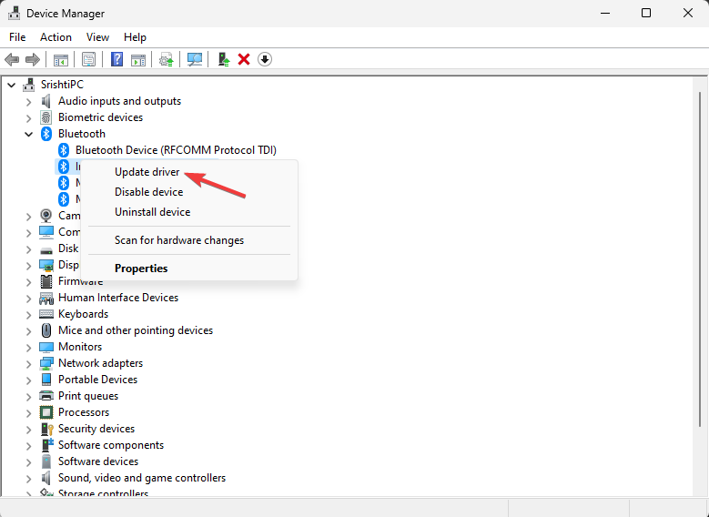The width and height of the screenshot is (709, 517).
Task: Collapse the Bluetooth category
Action: pyautogui.click(x=29, y=134)
